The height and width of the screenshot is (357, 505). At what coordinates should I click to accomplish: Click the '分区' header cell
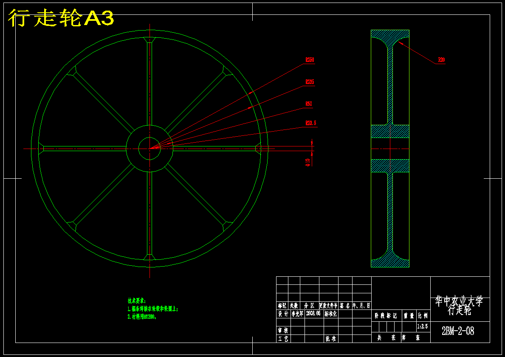[309, 306]
